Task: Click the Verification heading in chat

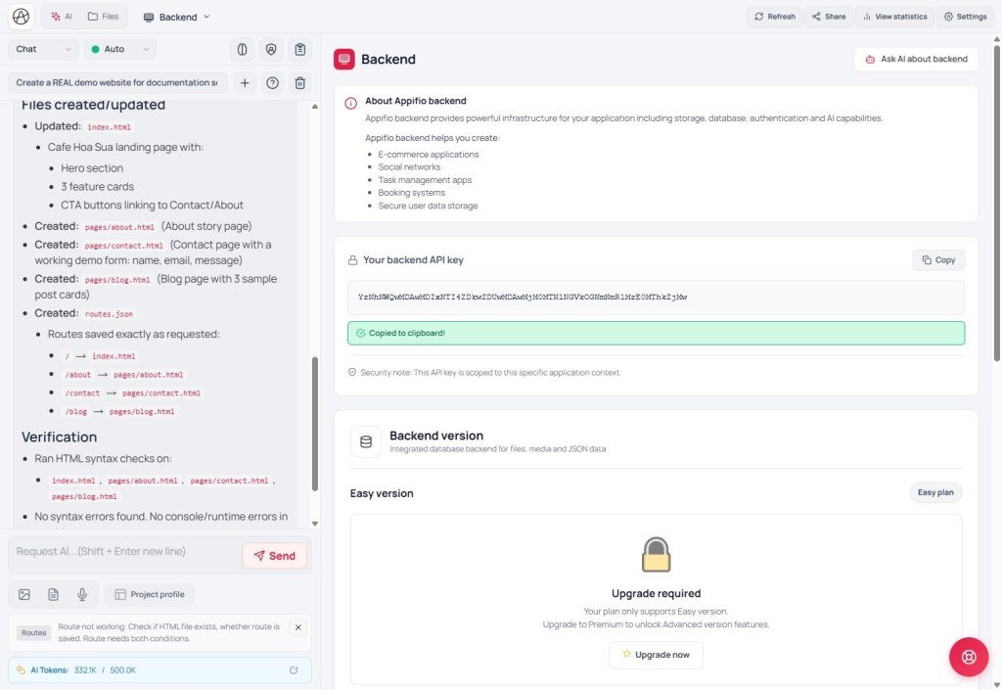Action: click(60, 437)
